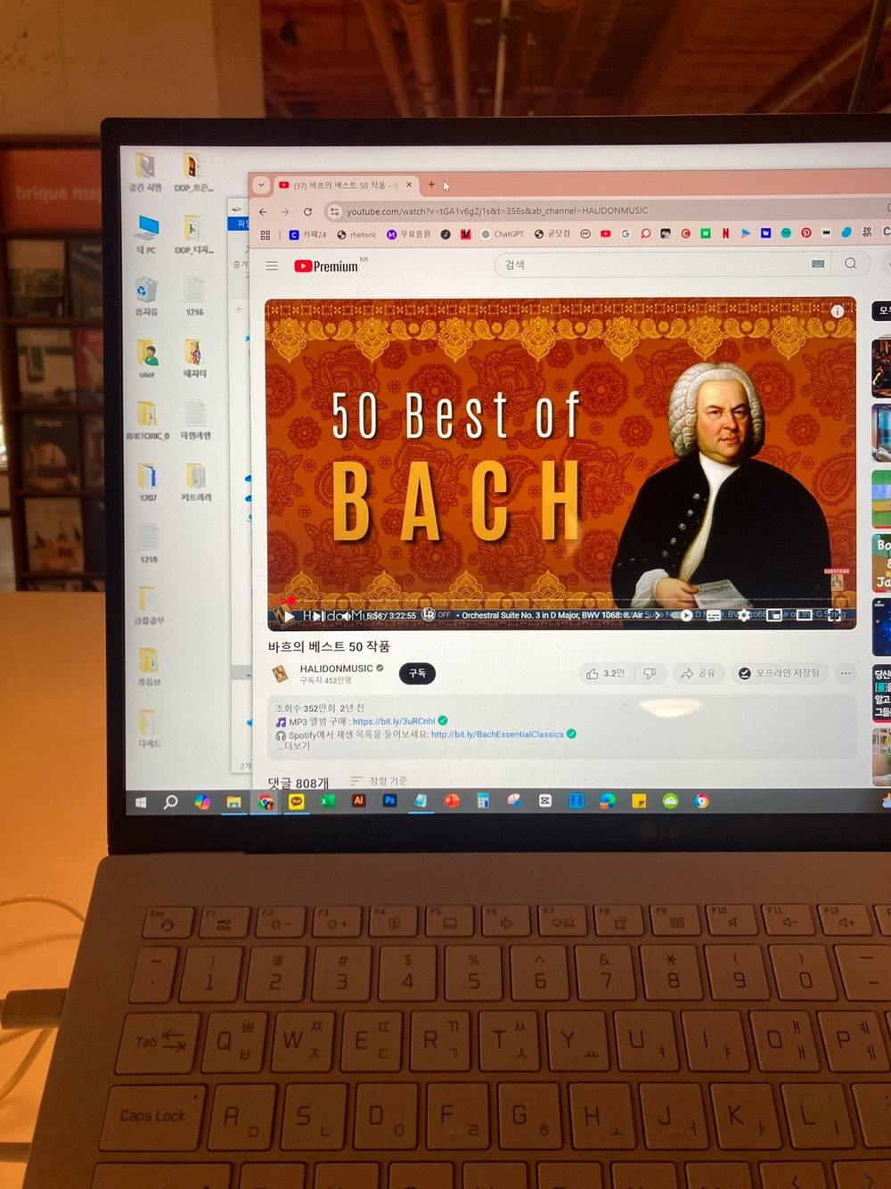Select the 1207 desktop folder
Image resolution: width=891 pixels, height=1189 pixels.
pyautogui.click(x=147, y=482)
